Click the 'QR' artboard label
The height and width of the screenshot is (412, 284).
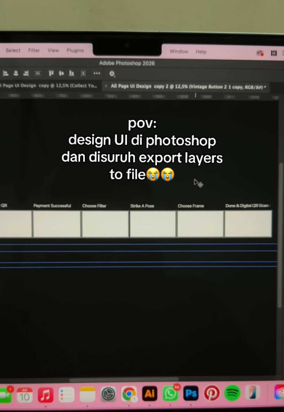(x=4, y=205)
